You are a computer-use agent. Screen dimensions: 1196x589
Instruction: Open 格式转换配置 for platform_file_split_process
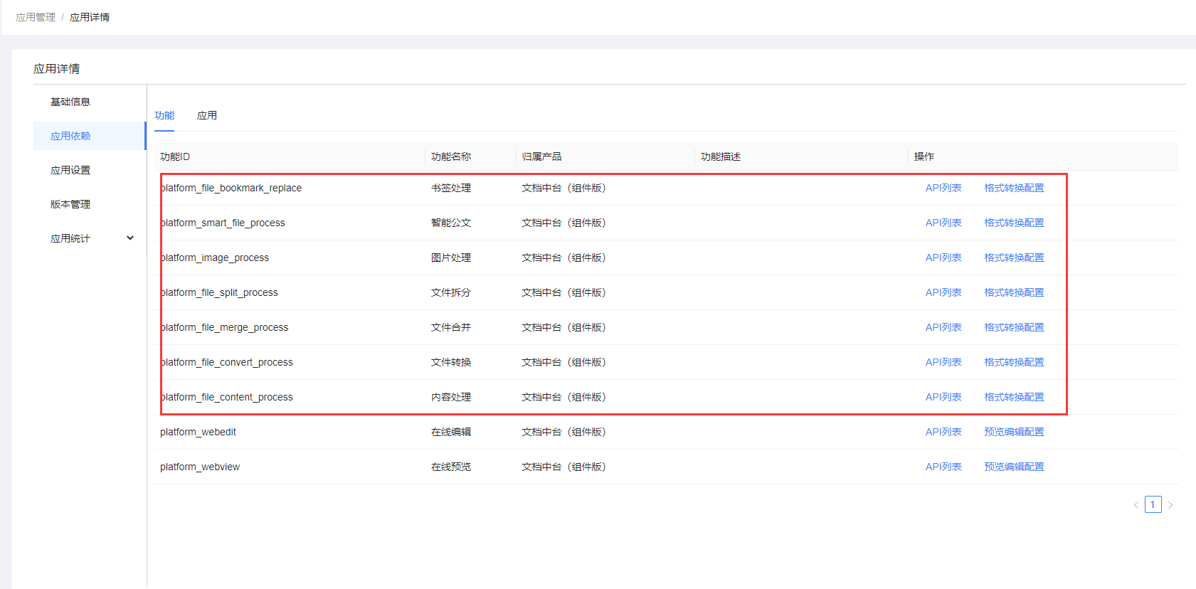click(x=1014, y=292)
